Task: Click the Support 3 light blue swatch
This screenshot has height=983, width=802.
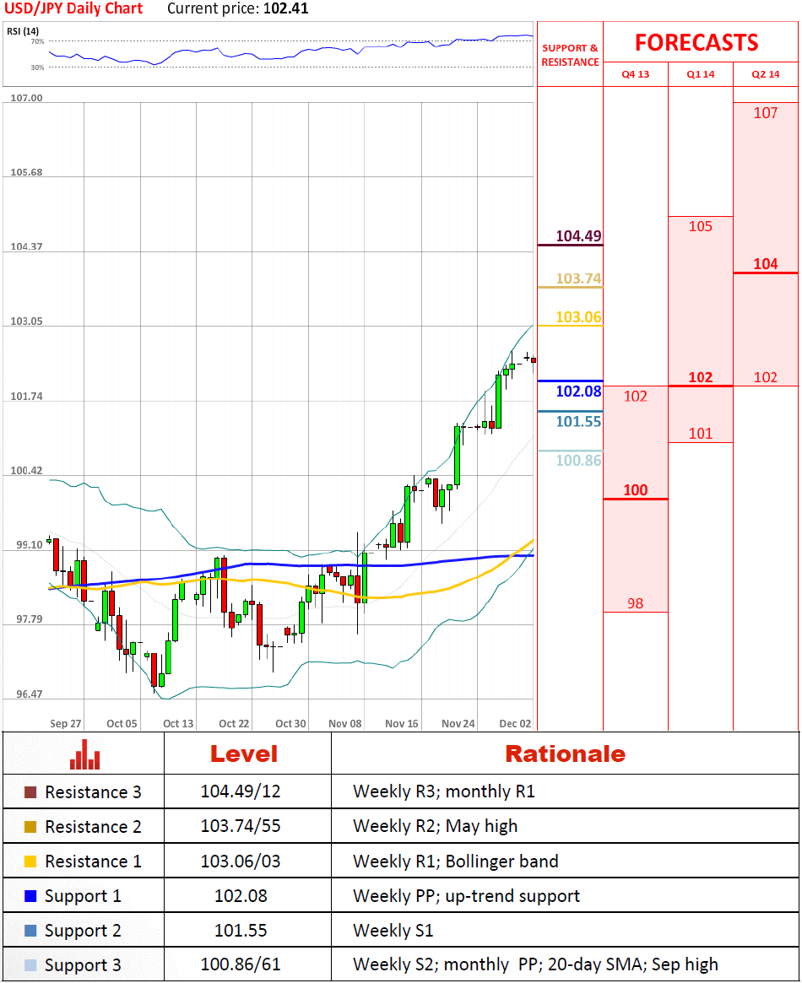Action: click(30, 965)
